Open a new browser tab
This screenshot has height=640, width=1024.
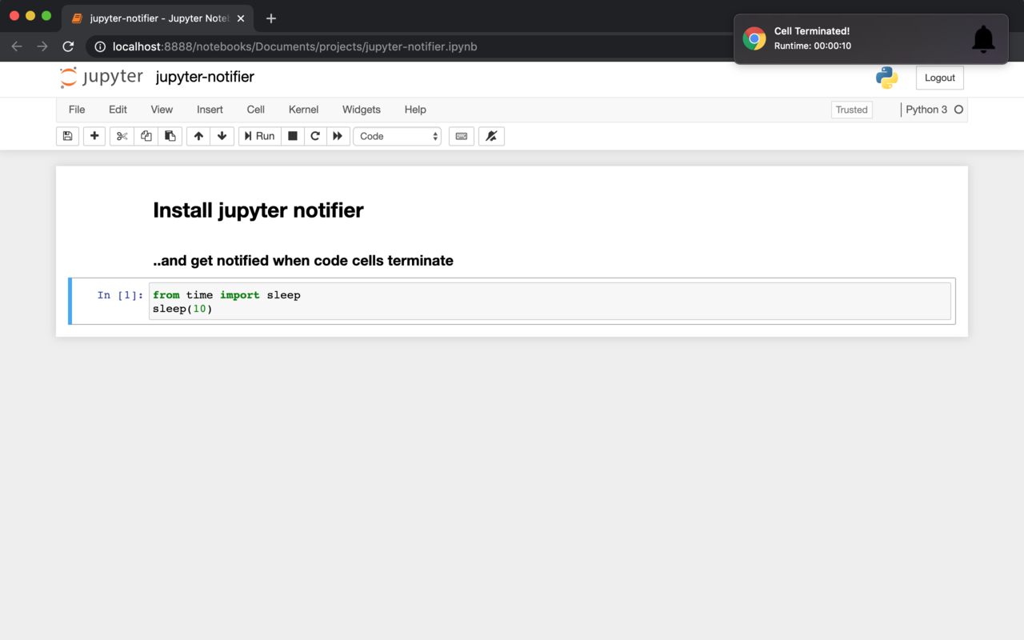tap(271, 18)
